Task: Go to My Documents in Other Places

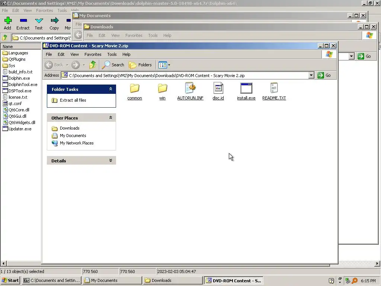Action: click(73, 136)
